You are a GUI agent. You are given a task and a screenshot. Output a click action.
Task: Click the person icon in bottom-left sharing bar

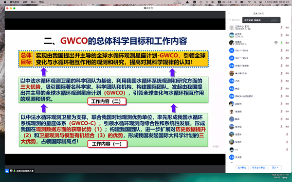(x=7, y=171)
